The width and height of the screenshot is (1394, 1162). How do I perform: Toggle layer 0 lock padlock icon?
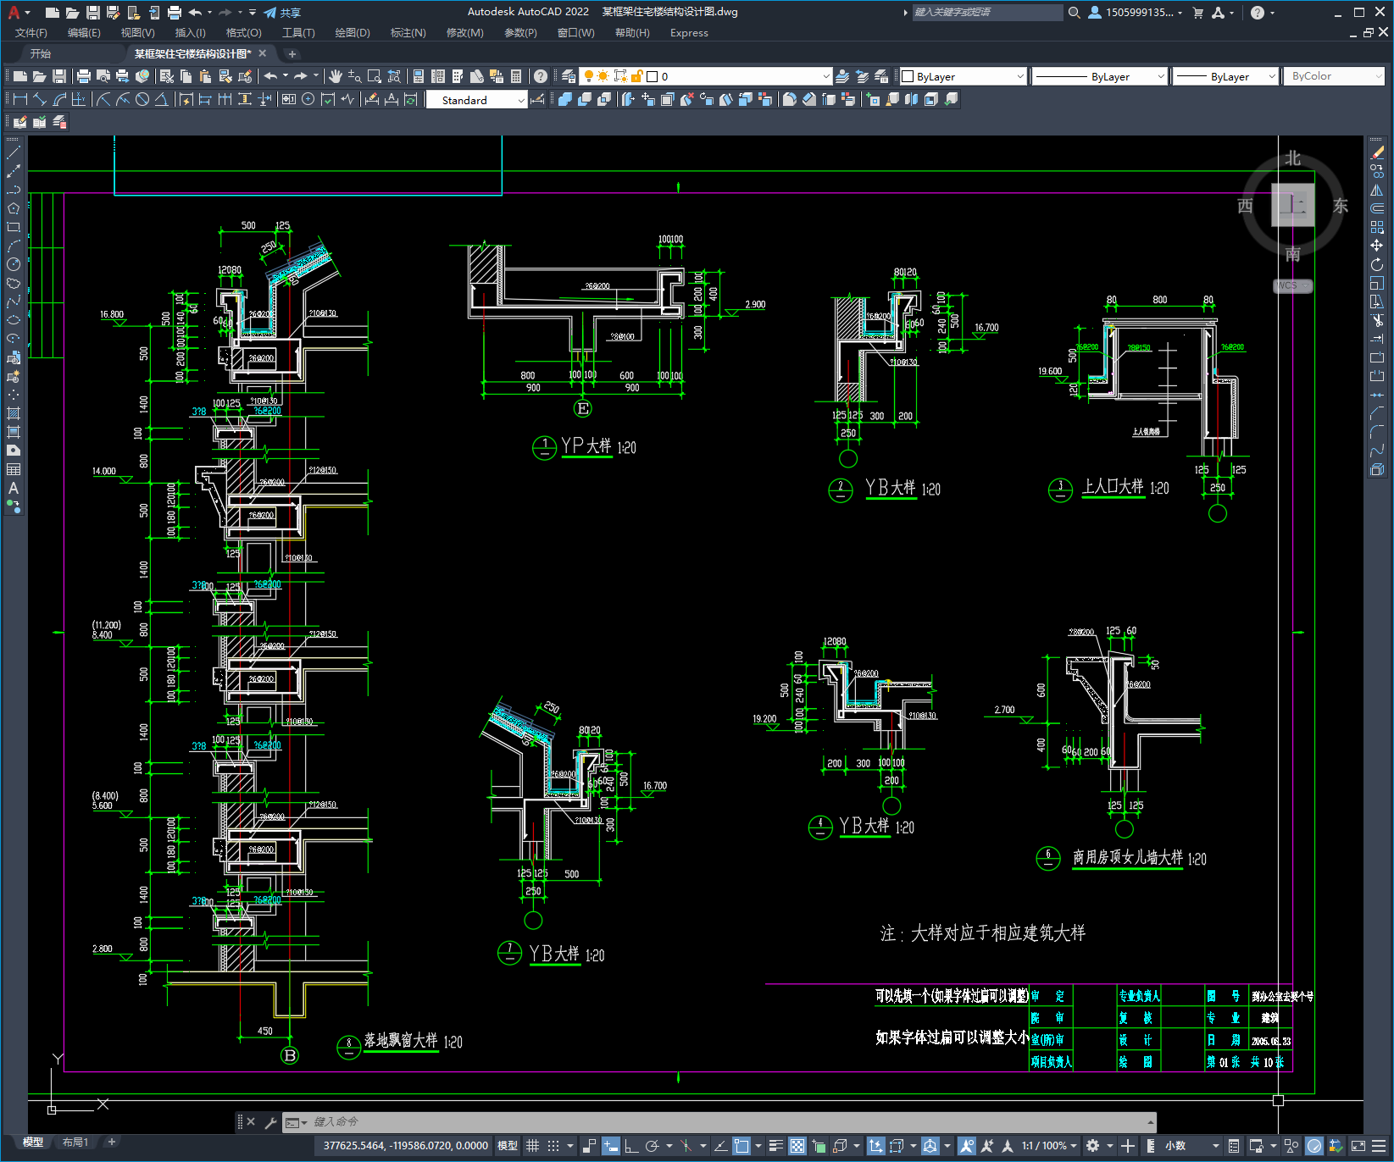(x=637, y=76)
